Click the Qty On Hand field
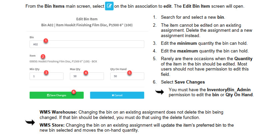265x136 pixels. pos(127,76)
